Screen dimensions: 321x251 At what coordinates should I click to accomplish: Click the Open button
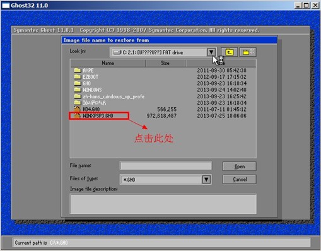[240, 166]
